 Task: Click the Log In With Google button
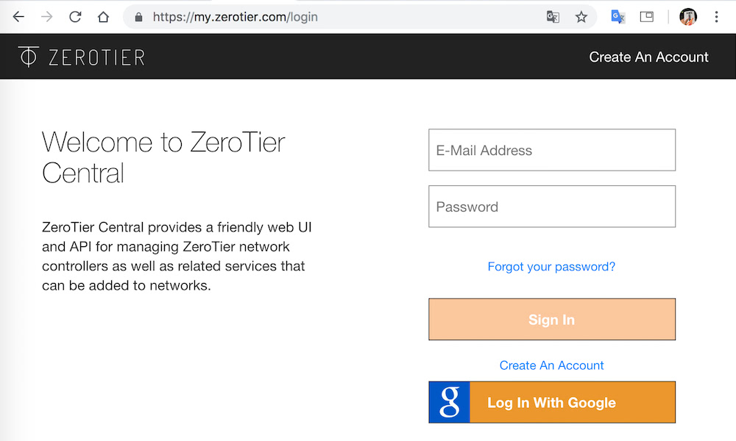pyautogui.click(x=552, y=402)
